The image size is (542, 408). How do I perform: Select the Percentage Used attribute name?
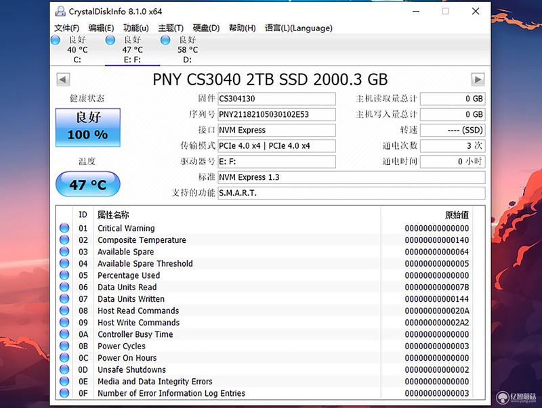coord(129,275)
